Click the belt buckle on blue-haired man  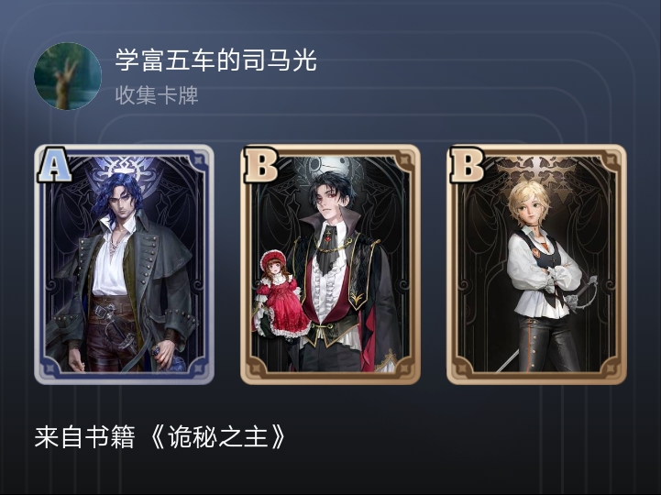(103, 311)
